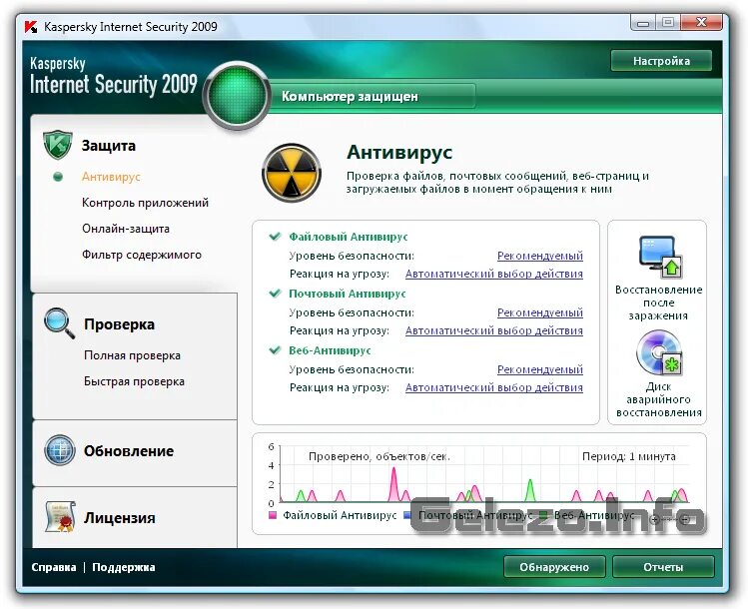Viewport: 748px width, 609px height.
Task: Start Быстрая проверка
Action: (x=134, y=381)
